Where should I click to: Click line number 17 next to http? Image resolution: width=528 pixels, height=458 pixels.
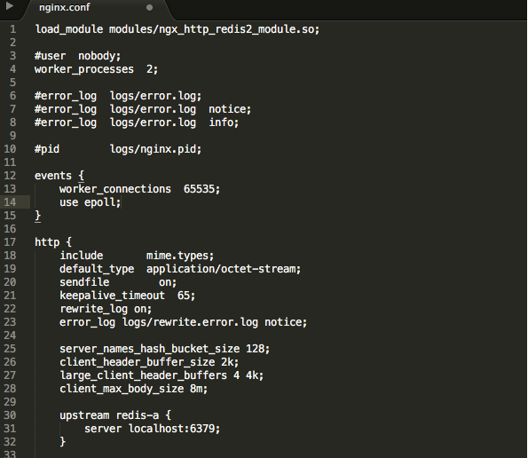click(10, 242)
